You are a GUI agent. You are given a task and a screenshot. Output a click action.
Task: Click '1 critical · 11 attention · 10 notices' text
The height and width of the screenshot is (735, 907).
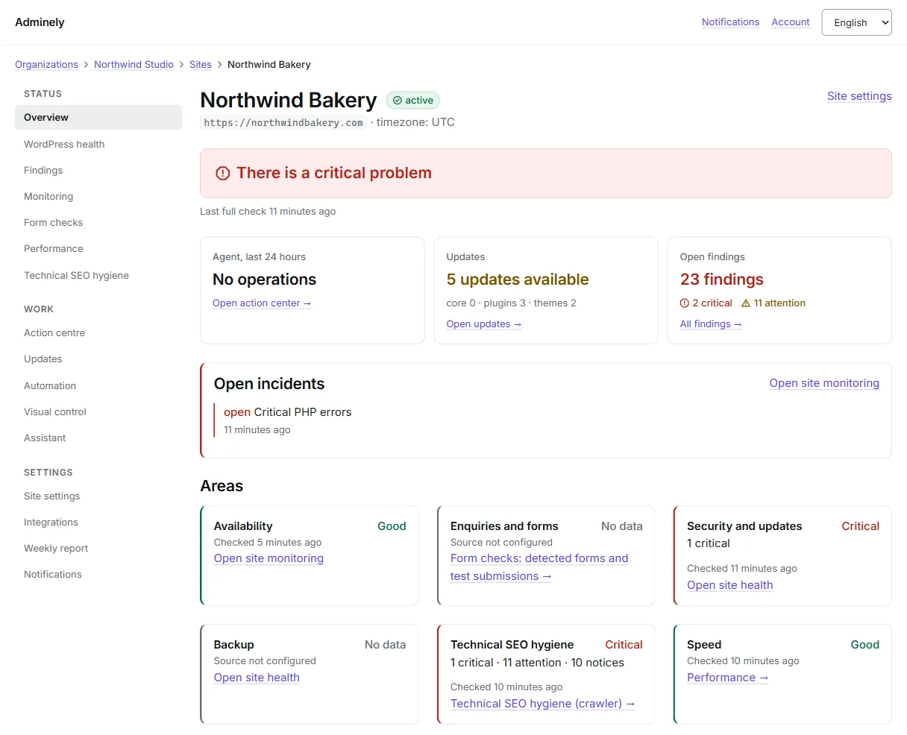pyautogui.click(x=537, y=663)
